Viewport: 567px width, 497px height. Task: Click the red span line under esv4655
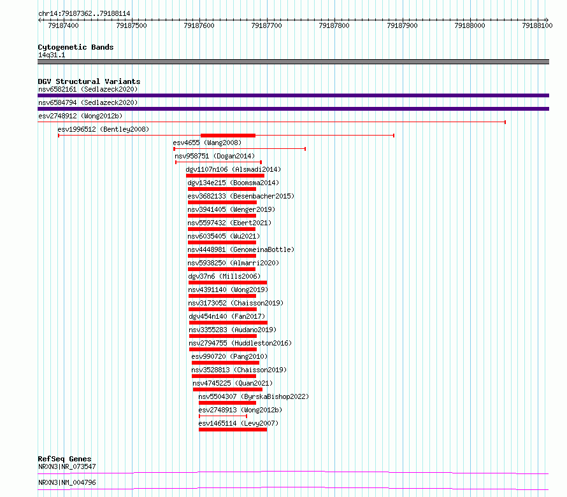240,149
